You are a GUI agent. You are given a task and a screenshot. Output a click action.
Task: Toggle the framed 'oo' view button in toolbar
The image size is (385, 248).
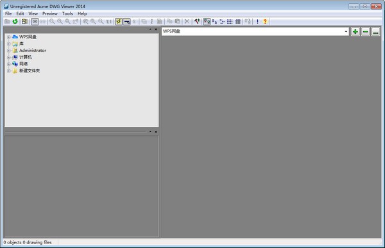pyautogui.click(x=35, y=22)
